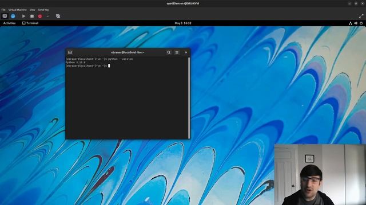This screenshot has width=366, height=205.
Task: Minimize the QEMU/KVM viewer window
Action: point(349,3)
